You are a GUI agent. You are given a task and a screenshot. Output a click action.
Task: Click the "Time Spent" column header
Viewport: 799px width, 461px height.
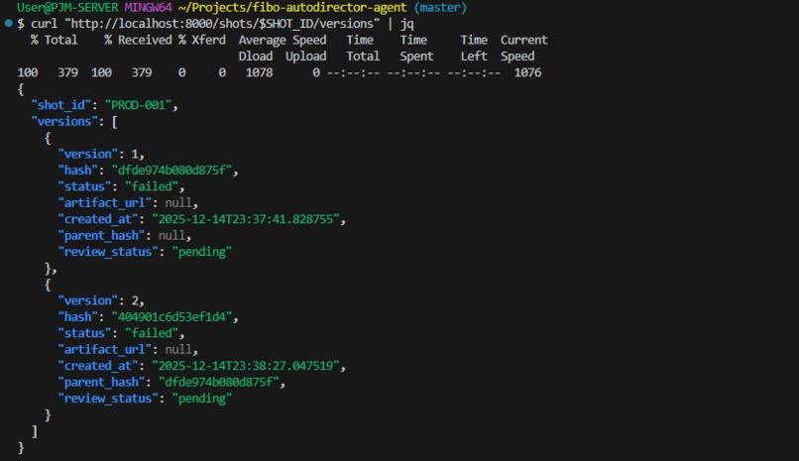(x=416, y=48)
